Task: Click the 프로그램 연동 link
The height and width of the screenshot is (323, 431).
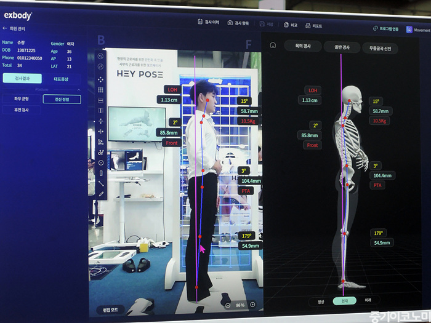Action: click(x=385, y=28)
